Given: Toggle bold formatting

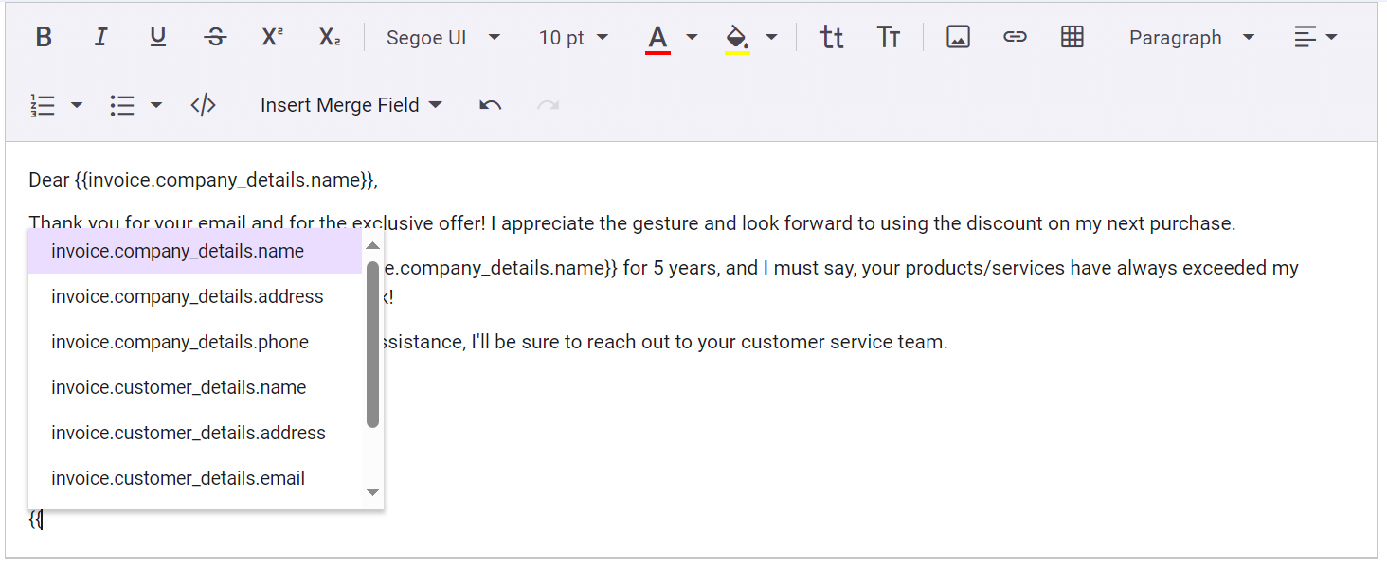Looking at the screenshot, I should [x=44, y=38].
